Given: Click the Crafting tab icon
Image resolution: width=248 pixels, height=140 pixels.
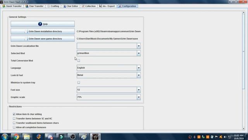Looking at the screenshot, I should (x=48, y=6).
